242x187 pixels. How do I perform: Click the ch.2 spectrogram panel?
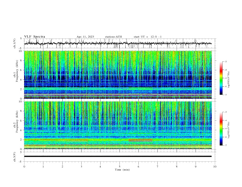118,125
